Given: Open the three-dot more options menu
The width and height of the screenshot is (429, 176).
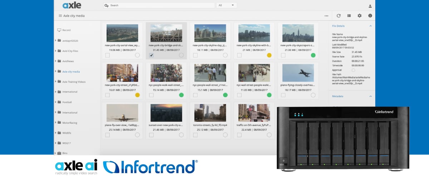Looking at the screenshot, I should click(x=326, y=16).
